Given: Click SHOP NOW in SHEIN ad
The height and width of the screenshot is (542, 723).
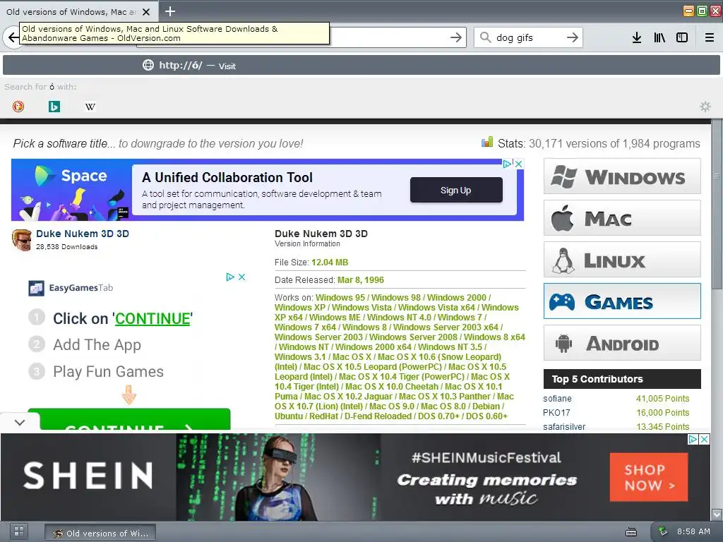Looking at the screenshot, I should (649, 477).
